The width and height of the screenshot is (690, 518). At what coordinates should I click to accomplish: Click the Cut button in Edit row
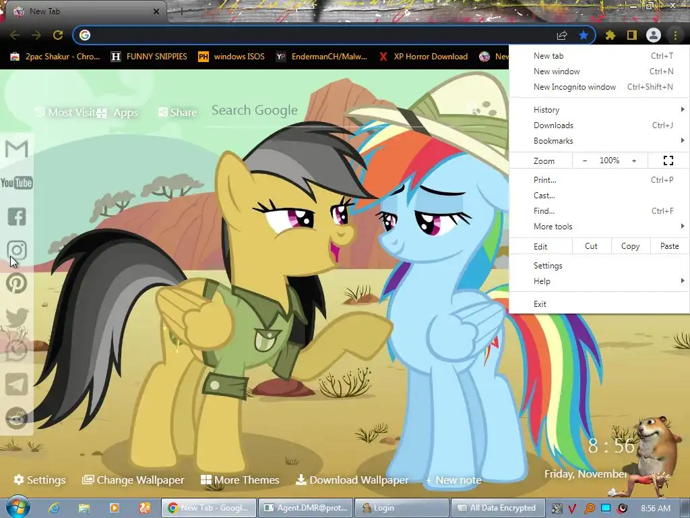click(592, 246)
